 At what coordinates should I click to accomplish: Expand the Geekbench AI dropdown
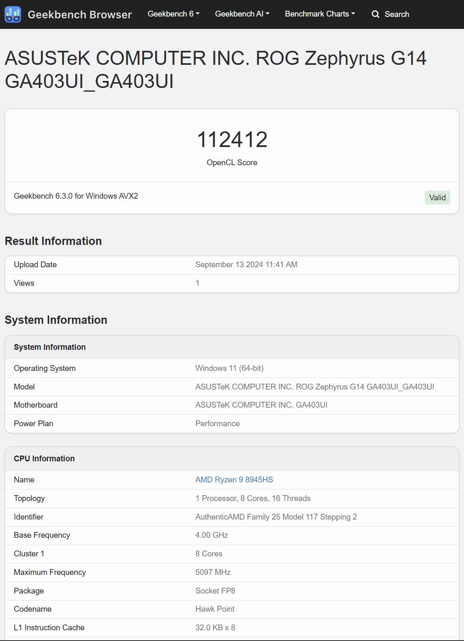click(x=242, y=14)
